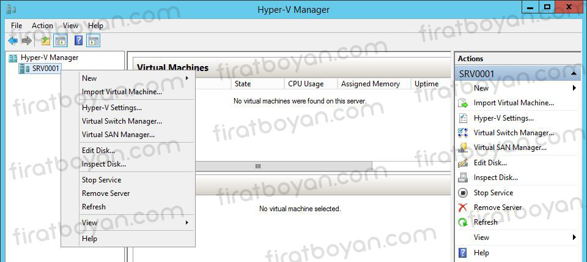587x262 pixels.
Task: Collapse the SRV0001 section in Actions pane
Action: [574, 74]
